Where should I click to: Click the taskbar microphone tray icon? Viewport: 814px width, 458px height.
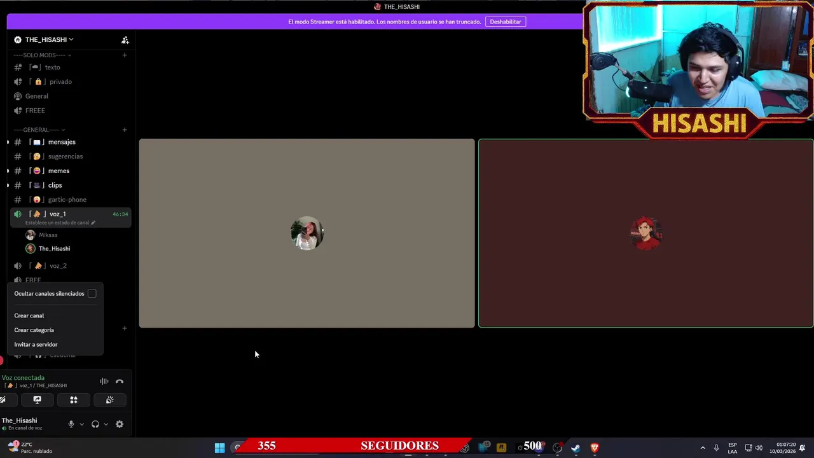pyautogui.click(x=717, y=448)
